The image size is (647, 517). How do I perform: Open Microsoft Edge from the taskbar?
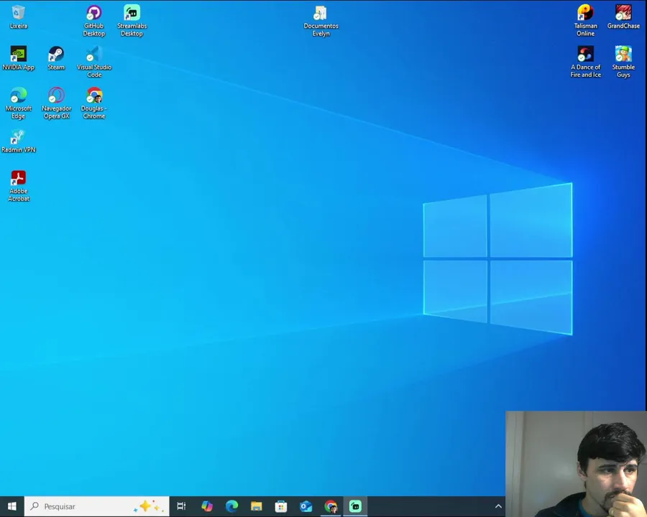pos(231,506)
